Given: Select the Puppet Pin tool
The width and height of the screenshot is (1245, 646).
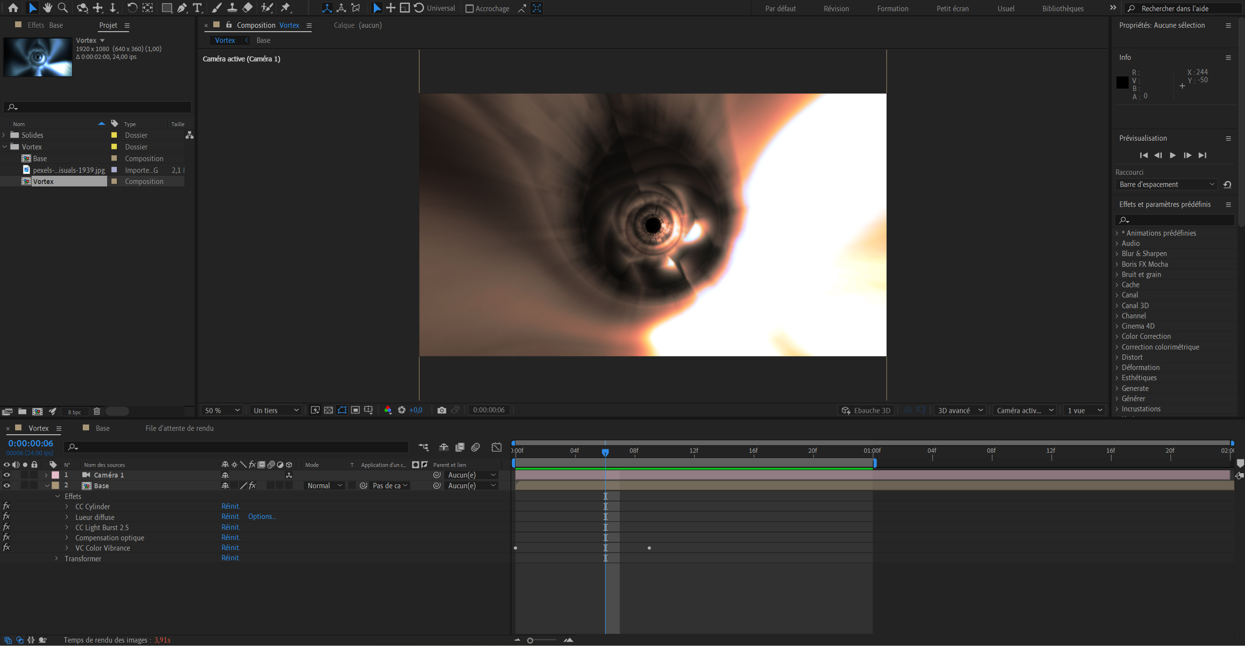Looking at the screenshot, I should (x=286, y=8).
